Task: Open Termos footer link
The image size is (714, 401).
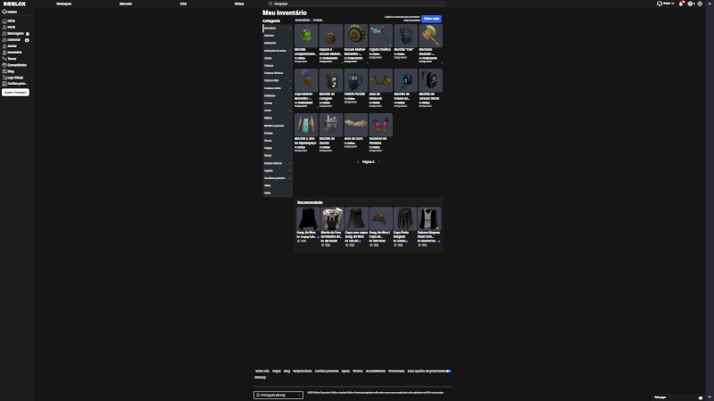Action: point(358,371)
